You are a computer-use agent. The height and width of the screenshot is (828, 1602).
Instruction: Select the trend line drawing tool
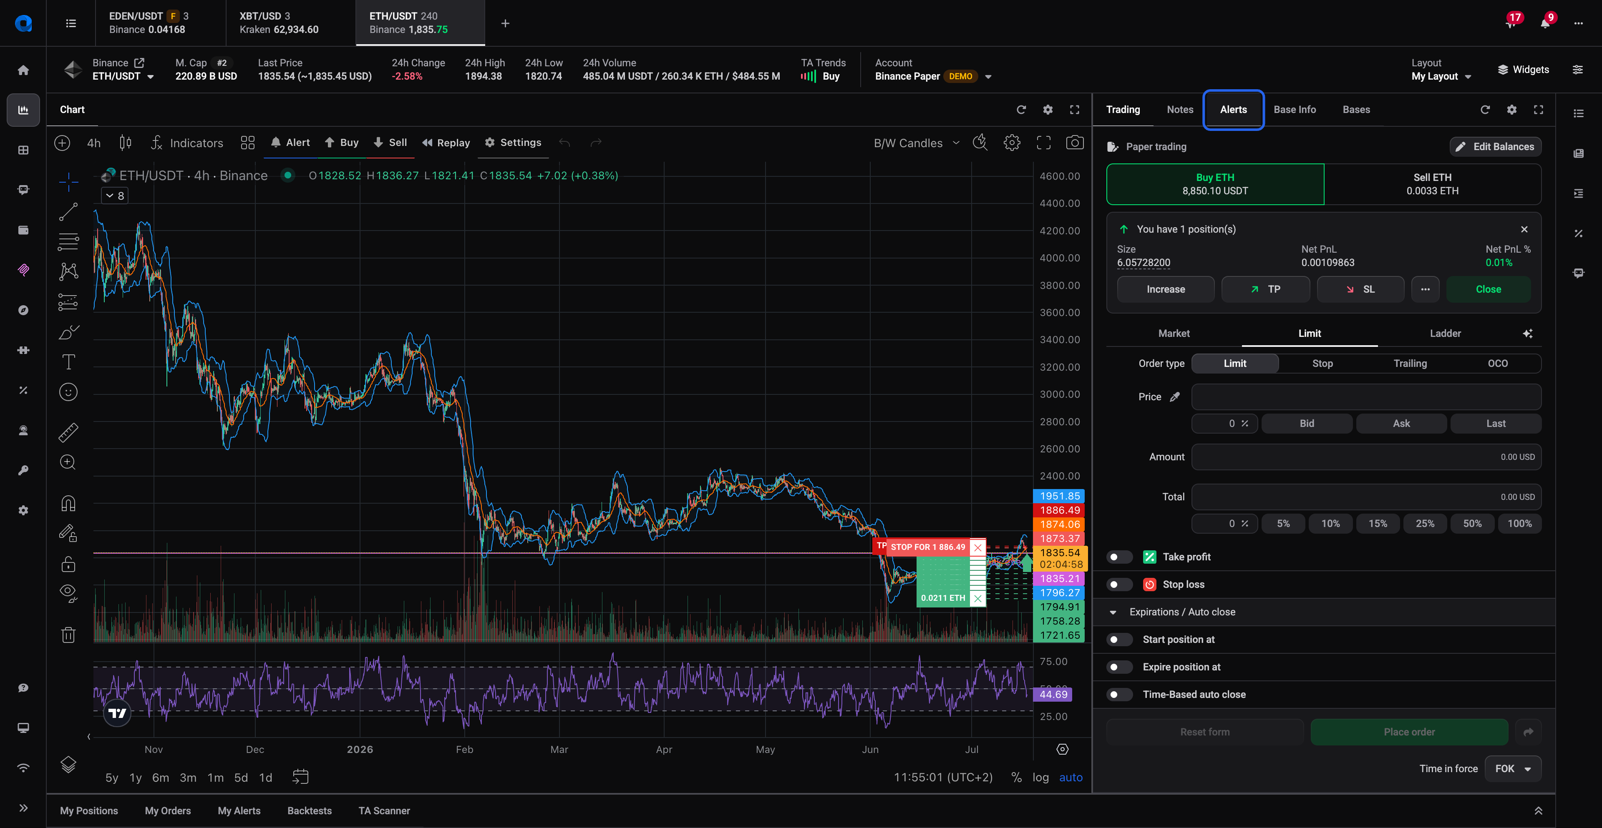[68, 211]
